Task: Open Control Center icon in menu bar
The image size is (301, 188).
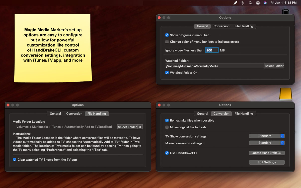Action: coord(258,3)
